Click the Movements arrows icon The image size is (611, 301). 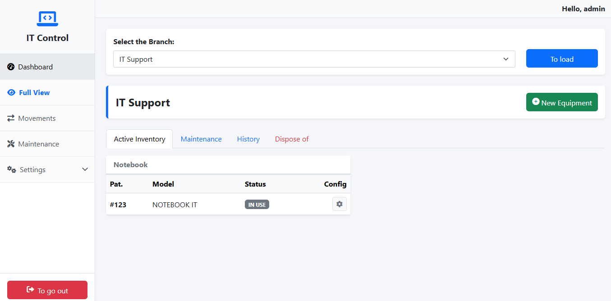[x=11, y=119]
